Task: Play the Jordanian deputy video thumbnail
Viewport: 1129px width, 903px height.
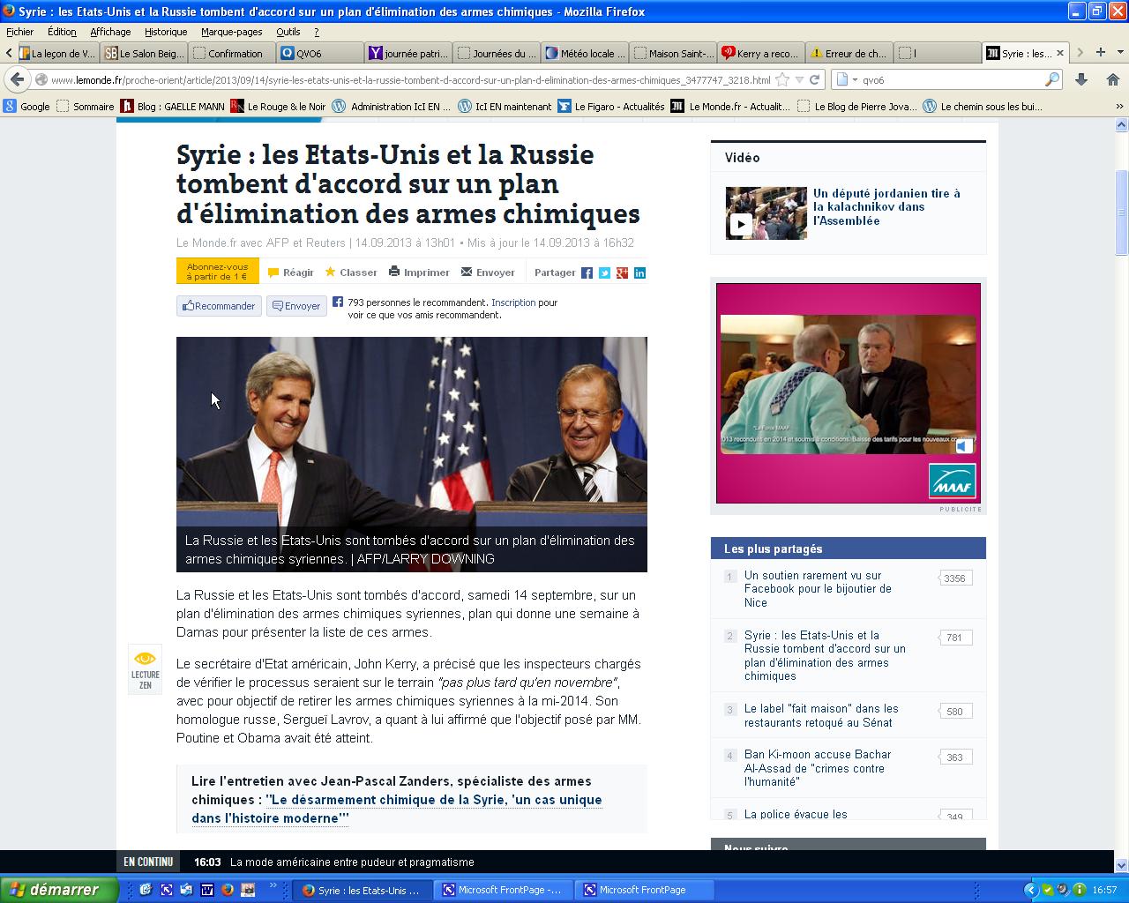Action: click(766, 213)
